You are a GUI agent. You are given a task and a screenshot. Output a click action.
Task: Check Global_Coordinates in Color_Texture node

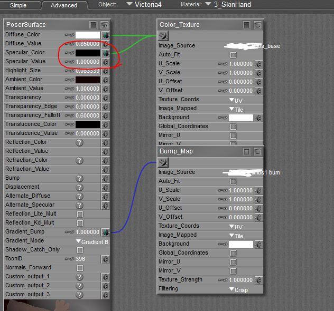point(233,127)
